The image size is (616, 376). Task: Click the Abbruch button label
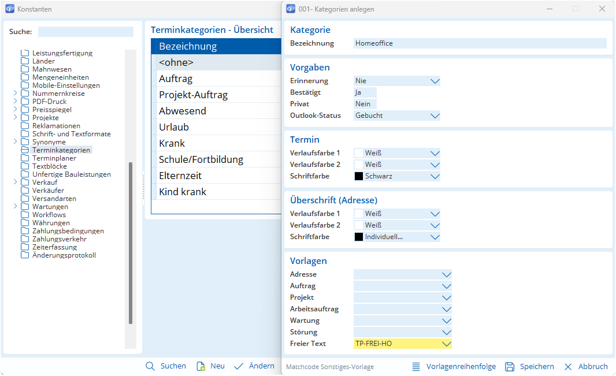pyautogui.click(x=593, y=367)
